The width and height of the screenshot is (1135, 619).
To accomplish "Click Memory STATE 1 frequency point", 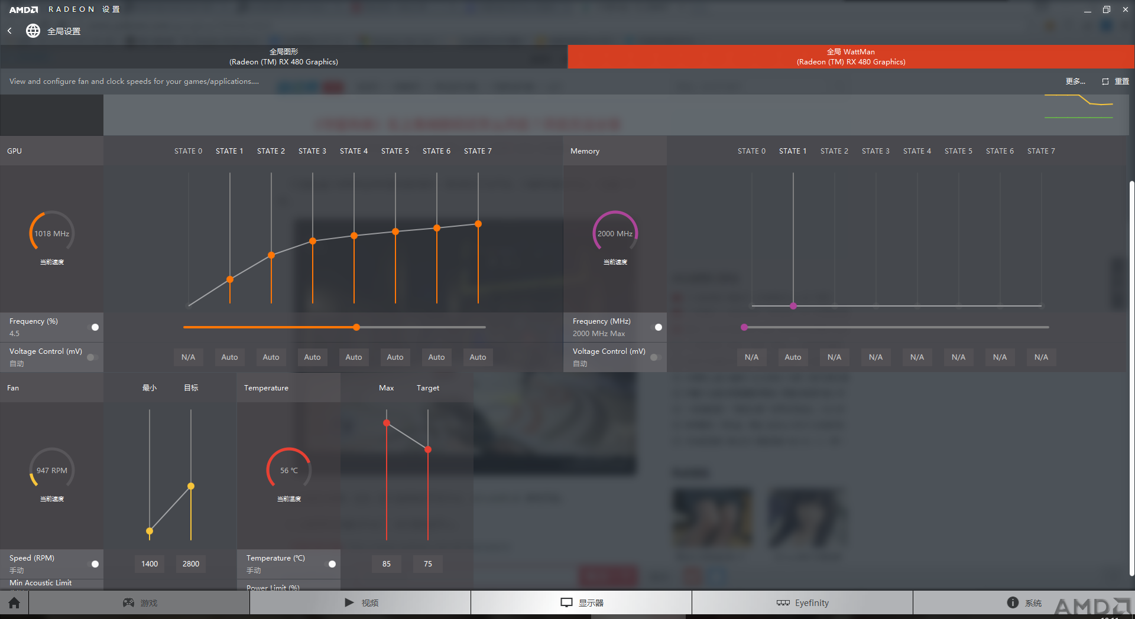I will (793, 306).
